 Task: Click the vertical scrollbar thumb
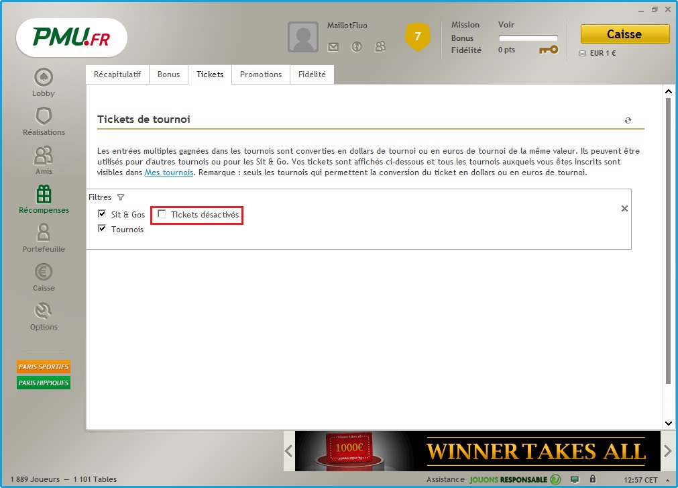point(668,240)
